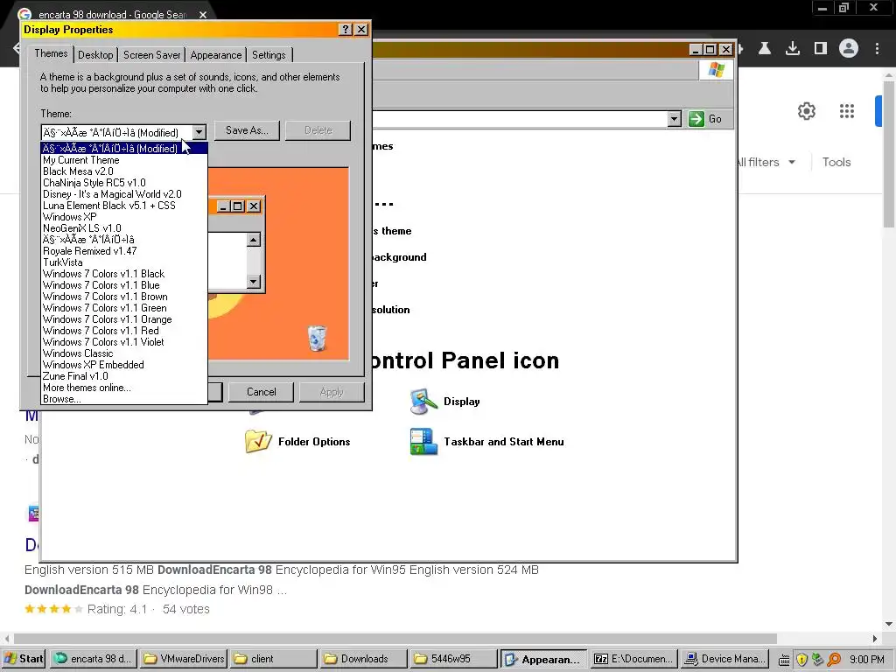Click encarta 98 download Chrome tab
Image resolution: width=896 pixels, height=672 pixels.
(113, 14)
